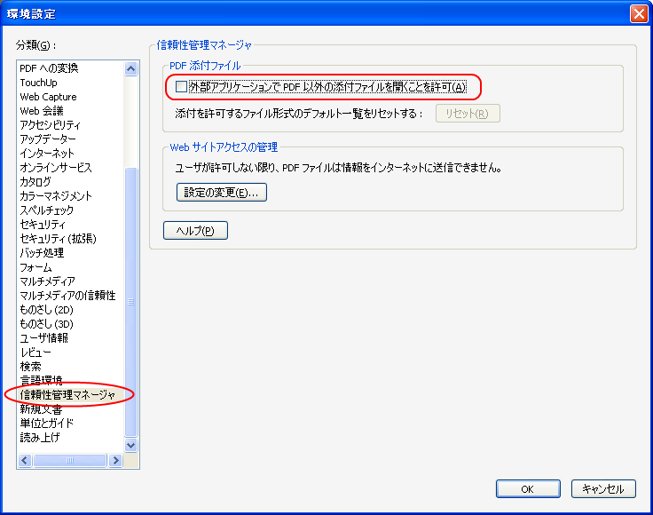Select セキュリティ (拡張) category
This screenshot has width=653, height=515.
tap(58, 239)
